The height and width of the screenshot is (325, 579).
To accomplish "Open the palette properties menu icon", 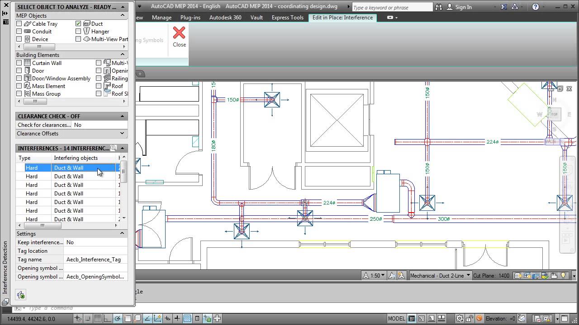I will 5,22.
